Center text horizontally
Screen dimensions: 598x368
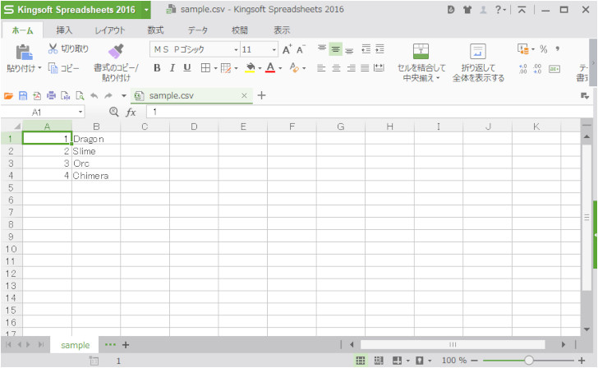tap(336, 68)
